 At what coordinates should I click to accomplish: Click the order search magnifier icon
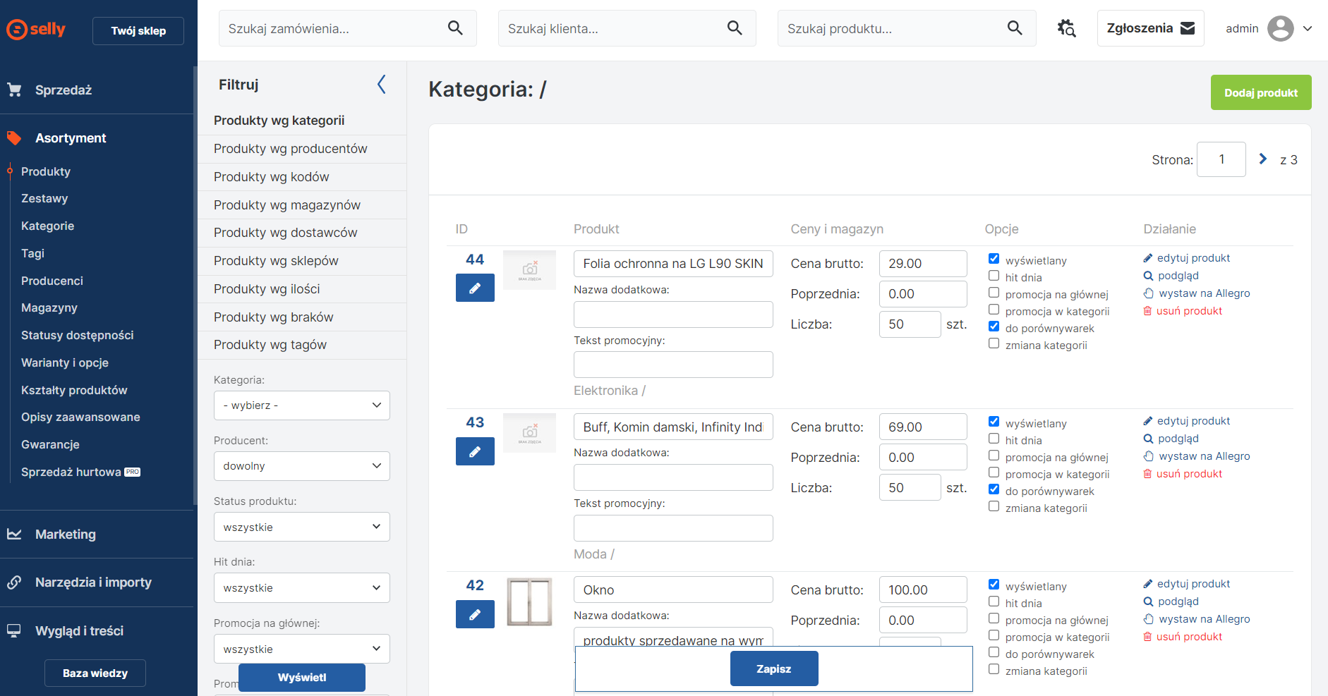455,28
